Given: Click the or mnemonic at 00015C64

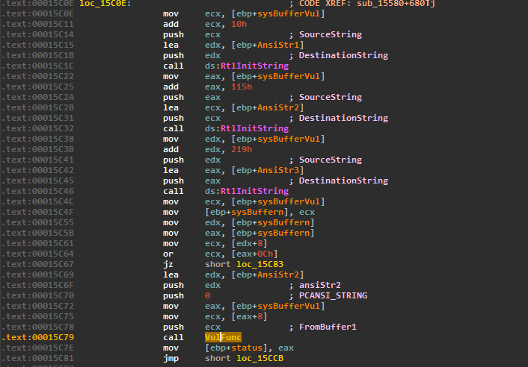Looking at the screenshot, I should point(168,254).
